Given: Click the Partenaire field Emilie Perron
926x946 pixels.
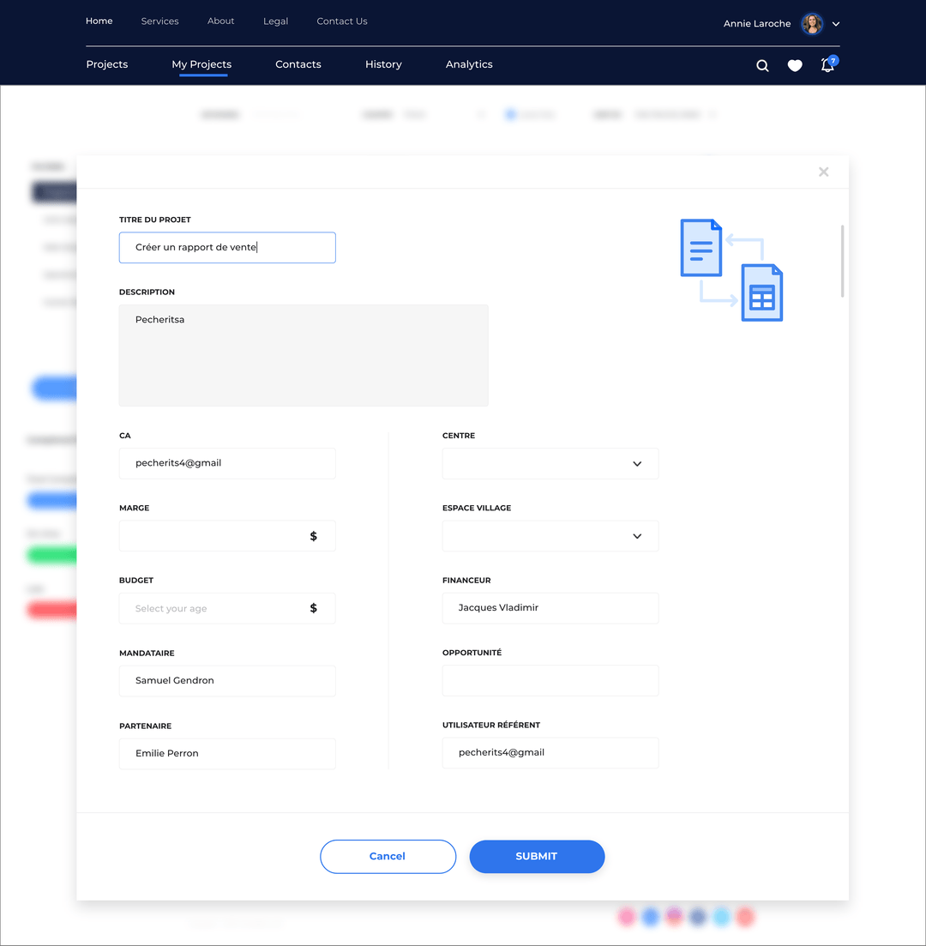Looking at the screenshot, I should coord(227,754).
